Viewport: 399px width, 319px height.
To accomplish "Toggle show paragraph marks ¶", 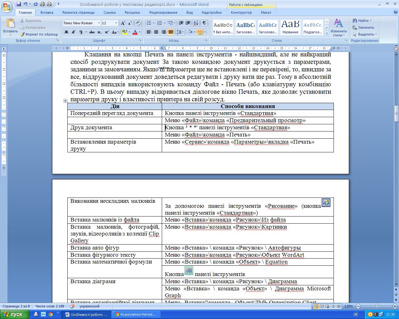I will [204, 23].
